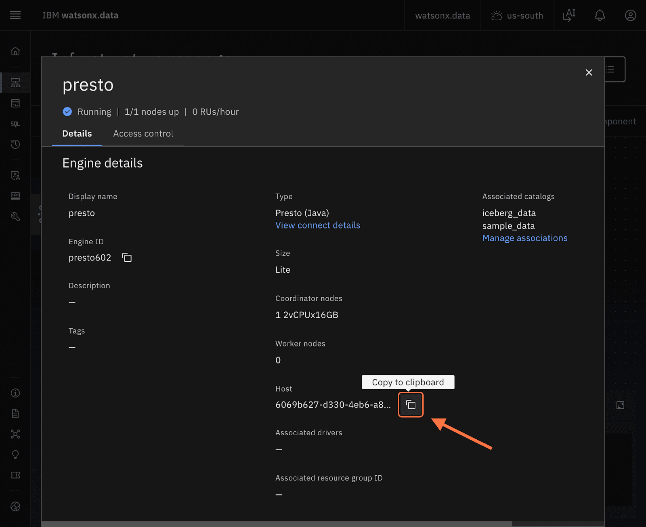Switch to the Access control tab
Screen dimensions: 646x527
tap(143, 134)
